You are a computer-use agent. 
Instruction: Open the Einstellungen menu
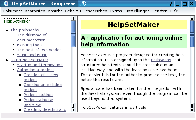pos(137,11)
